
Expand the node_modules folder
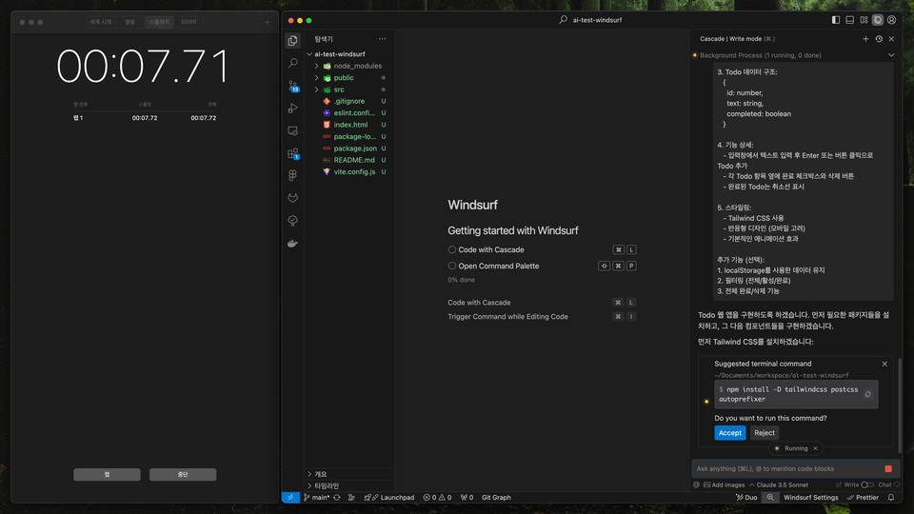(317, 66)
